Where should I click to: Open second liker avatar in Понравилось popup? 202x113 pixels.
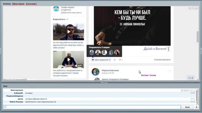(98, 52)
